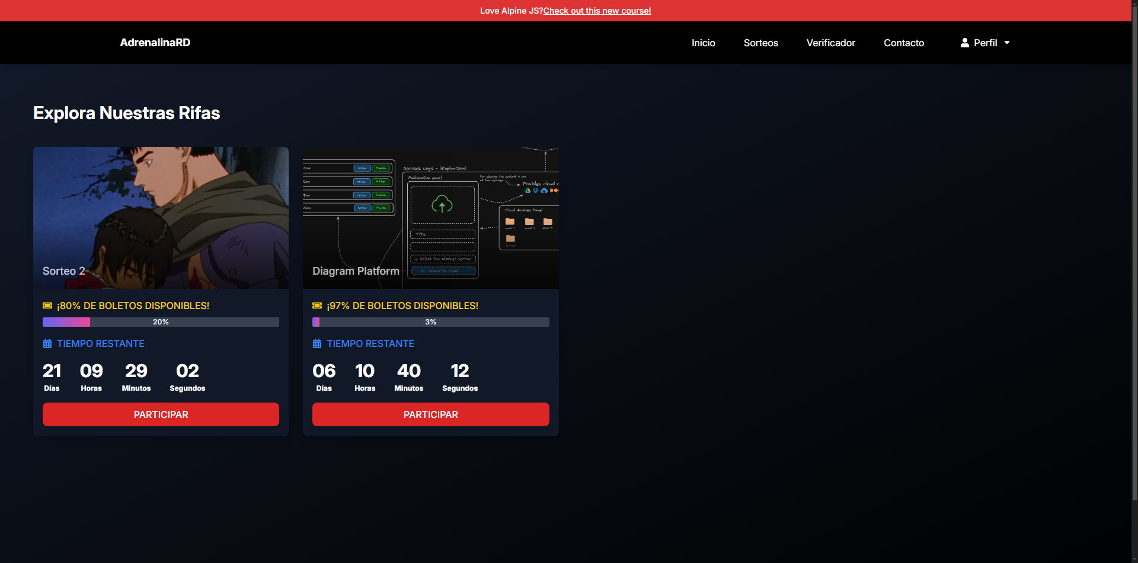Viewport: 1138px width, 563px height.
Task: Open the Sorteo 2 raffle image
Action: [161, 218]
